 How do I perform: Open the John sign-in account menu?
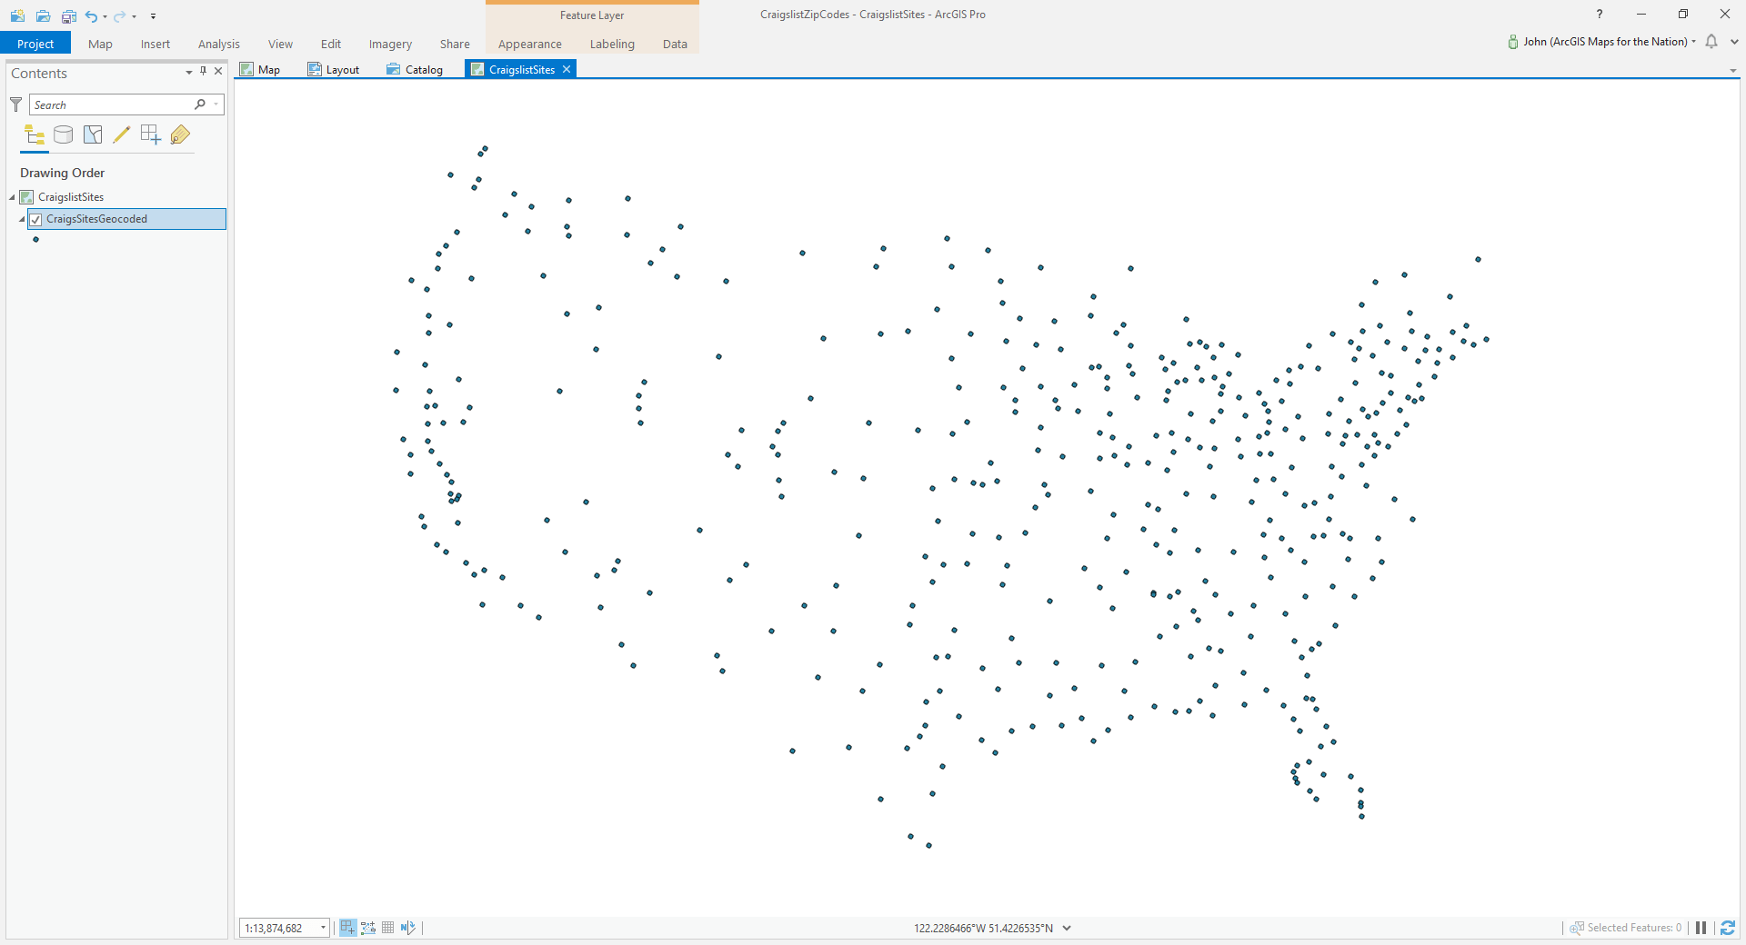pyautogui.click(x=1601, y=42)
